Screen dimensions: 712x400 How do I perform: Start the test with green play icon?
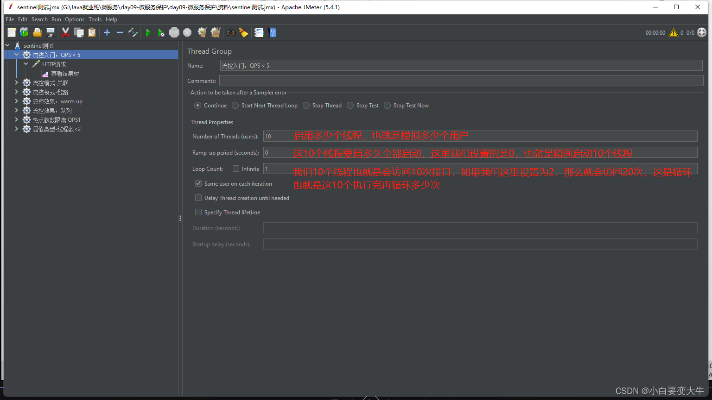coord(148,32)
